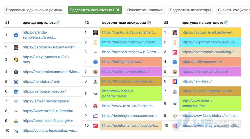Open orange heliflymoscow.ru link in column 2
Image resolution: width=250 pixels, height=139 pixels.
[122, 62]
